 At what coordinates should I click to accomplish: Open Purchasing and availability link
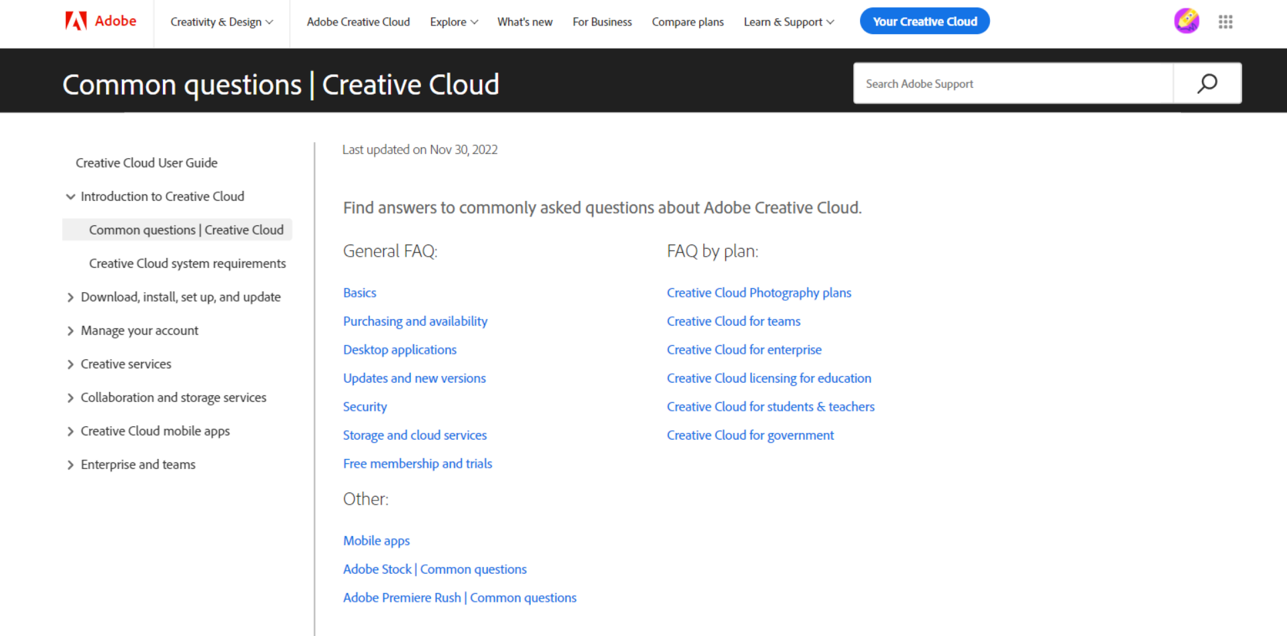click(x=415, y=322)
